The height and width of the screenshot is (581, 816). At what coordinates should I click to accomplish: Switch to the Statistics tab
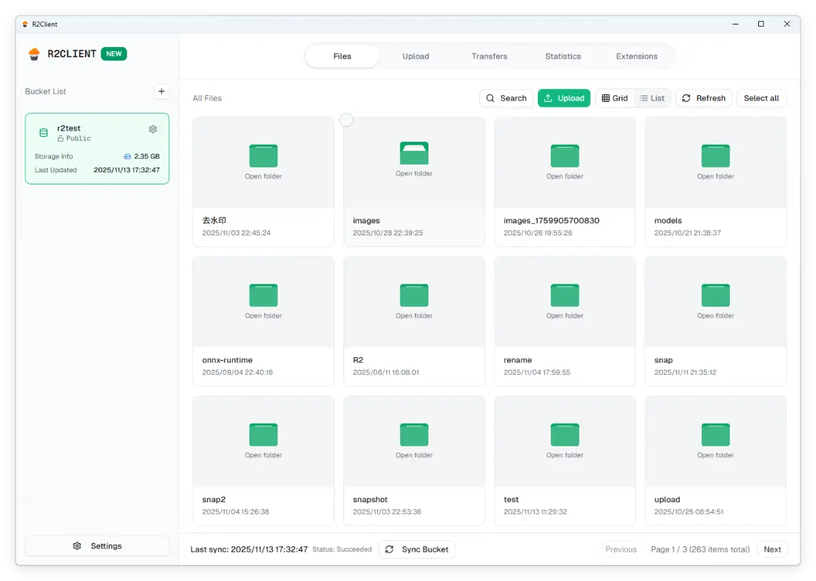point(563,56)
